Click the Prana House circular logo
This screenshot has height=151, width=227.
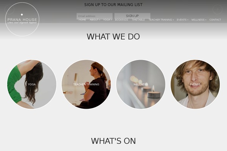[x=22, y=19]
